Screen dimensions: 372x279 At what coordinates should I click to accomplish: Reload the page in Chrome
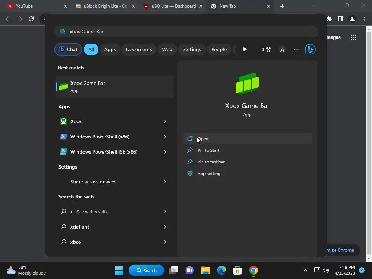coord(31,19)
